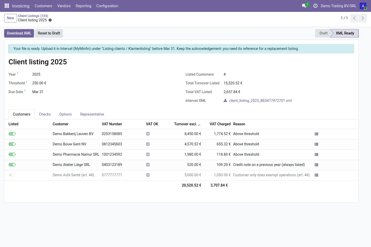The image size is (371, 247).
Task: Enable Listed switch for Demo Asbl Santé
Action: (x=12, y=175)
